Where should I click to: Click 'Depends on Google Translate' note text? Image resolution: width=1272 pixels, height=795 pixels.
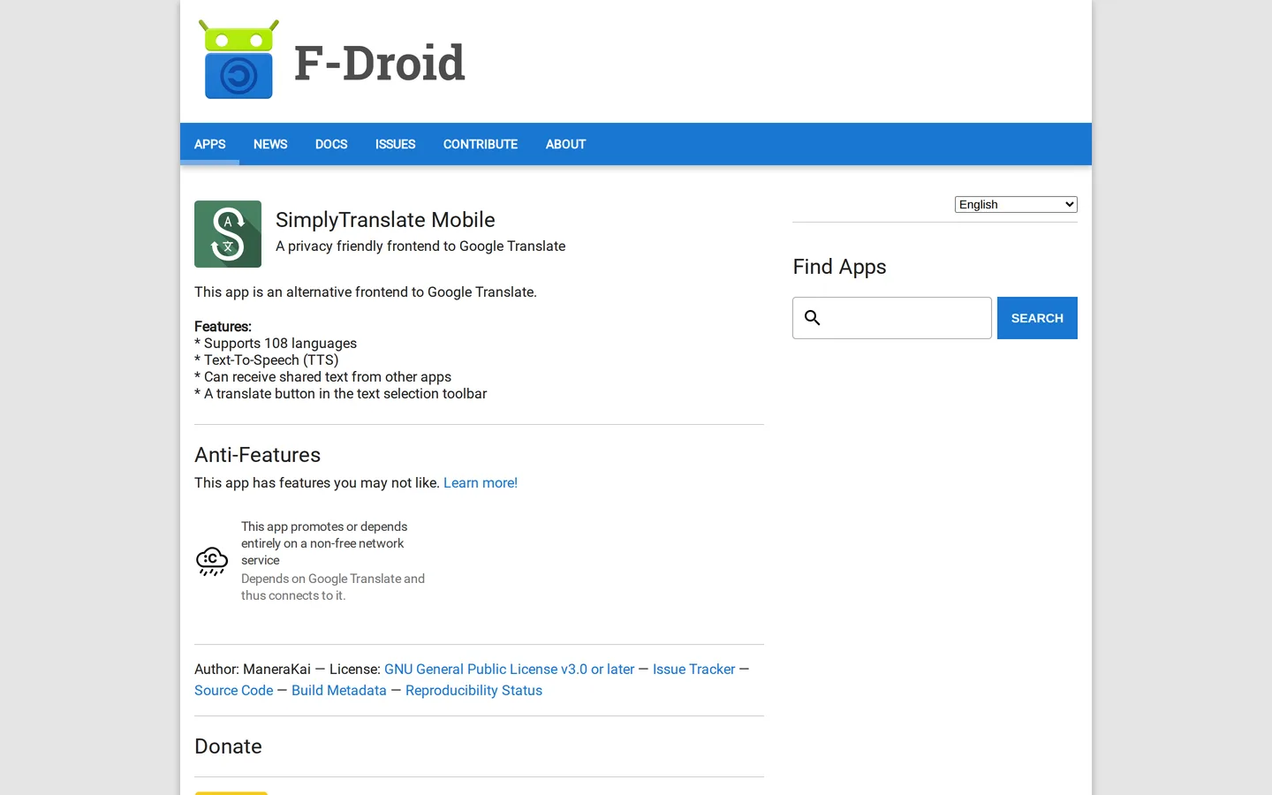[333, 587]
